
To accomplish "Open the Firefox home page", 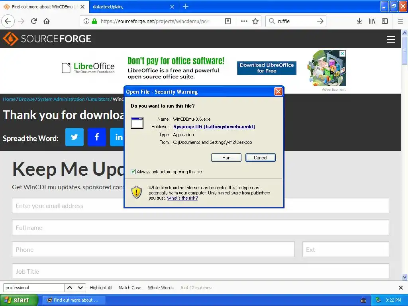I will [x=47, y=22].
